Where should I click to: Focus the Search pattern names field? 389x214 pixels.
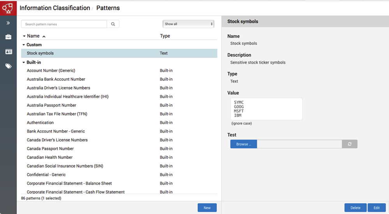(64, 24)
